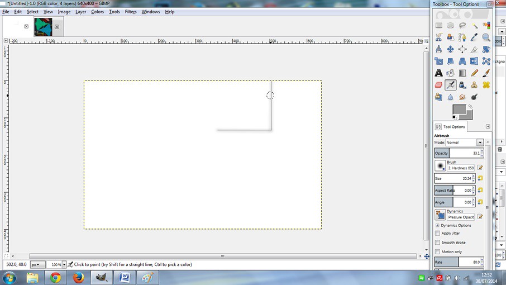The height and width of the screenshot is (285, 506).
Task: Select the Clone stamp tool
Action: tap(474, 85)
